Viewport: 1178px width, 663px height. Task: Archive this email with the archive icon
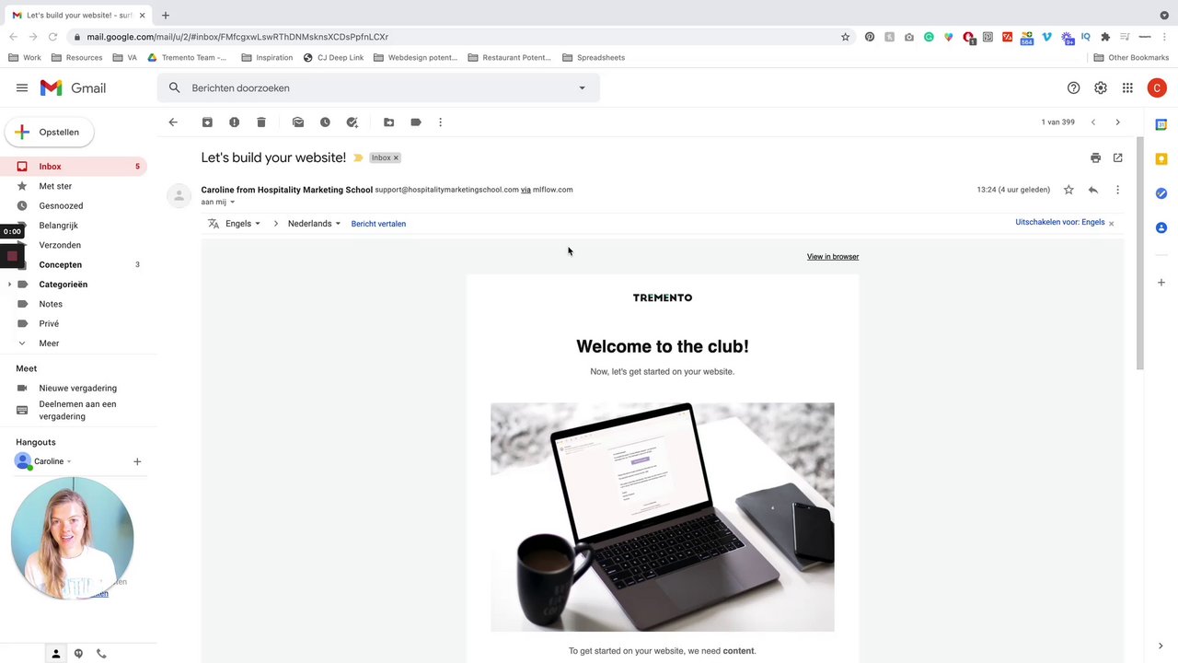(x=207, y=122)
